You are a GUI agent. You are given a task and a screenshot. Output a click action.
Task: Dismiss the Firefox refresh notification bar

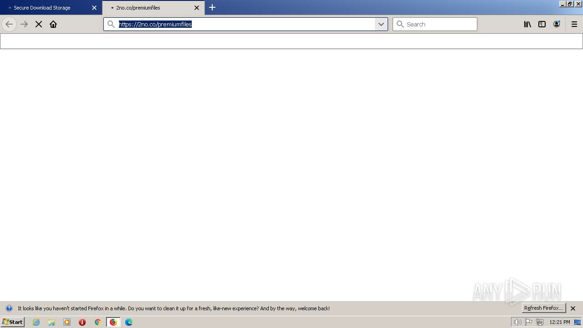pos(573,308)
